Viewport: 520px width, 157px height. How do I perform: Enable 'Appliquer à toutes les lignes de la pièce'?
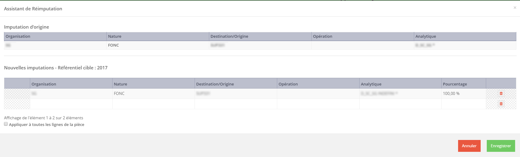point(6,124)
